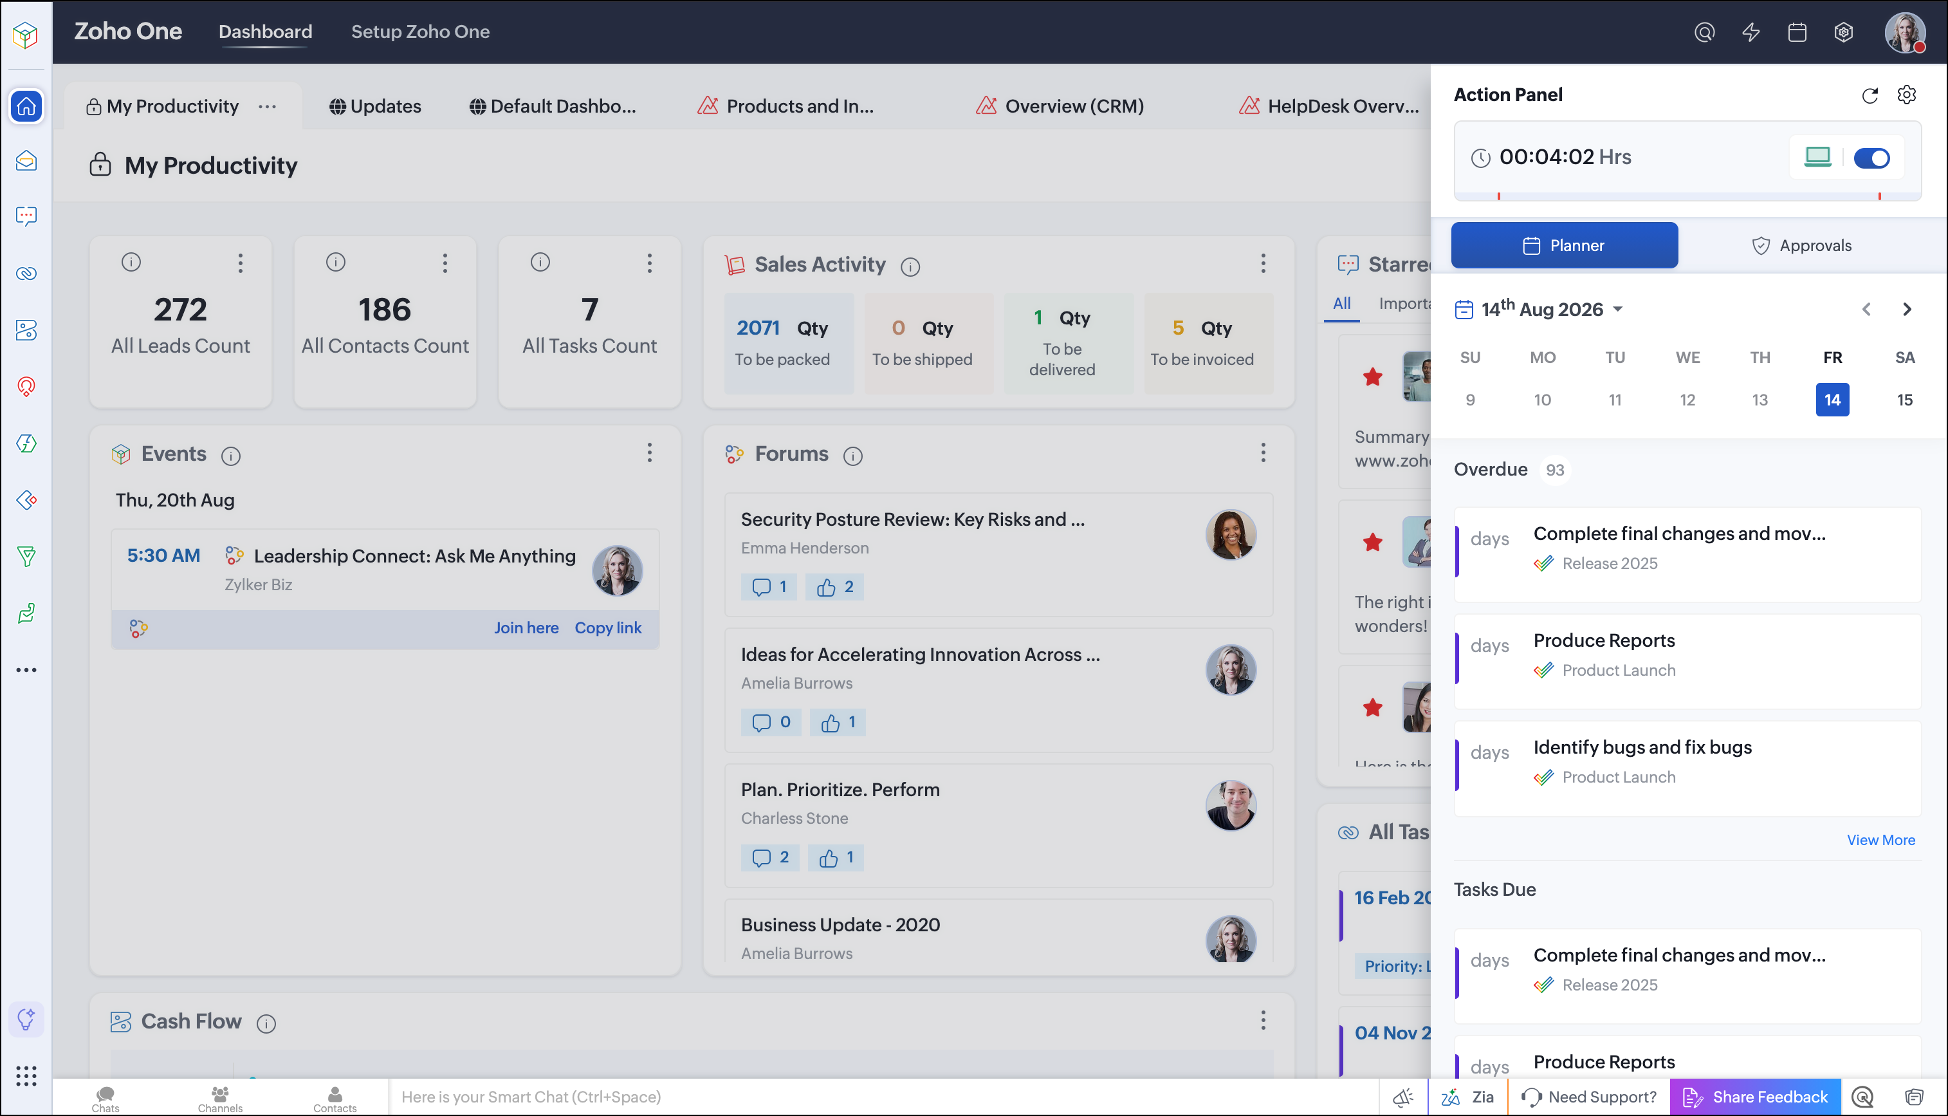Screen dimensions: 1948x1116
Task: Open the calendar icon in top bar
Action: (x=1797, y=32)
